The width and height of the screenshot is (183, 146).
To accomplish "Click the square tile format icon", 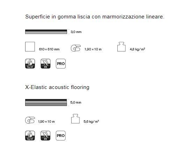I will click(x=30, y=47).
